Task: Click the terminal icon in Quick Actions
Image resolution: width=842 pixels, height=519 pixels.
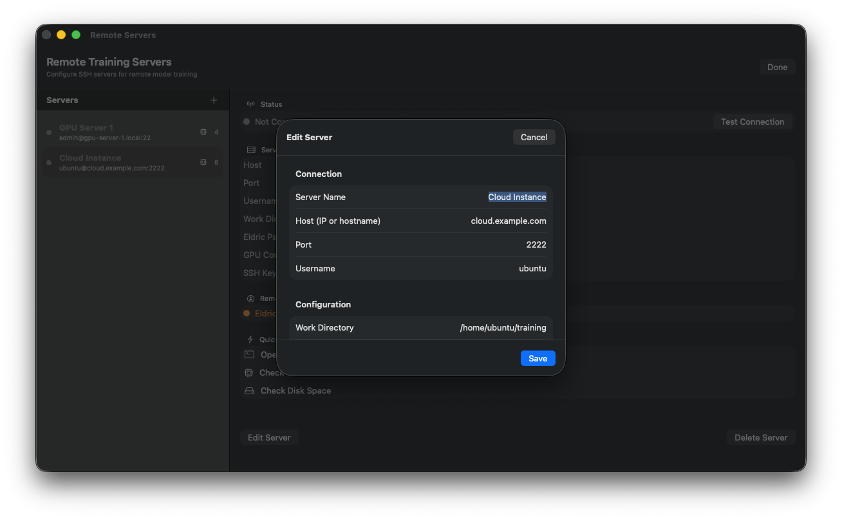Action: point(249,354)
